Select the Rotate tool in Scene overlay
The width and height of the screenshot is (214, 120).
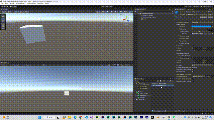tap(3, 21)
